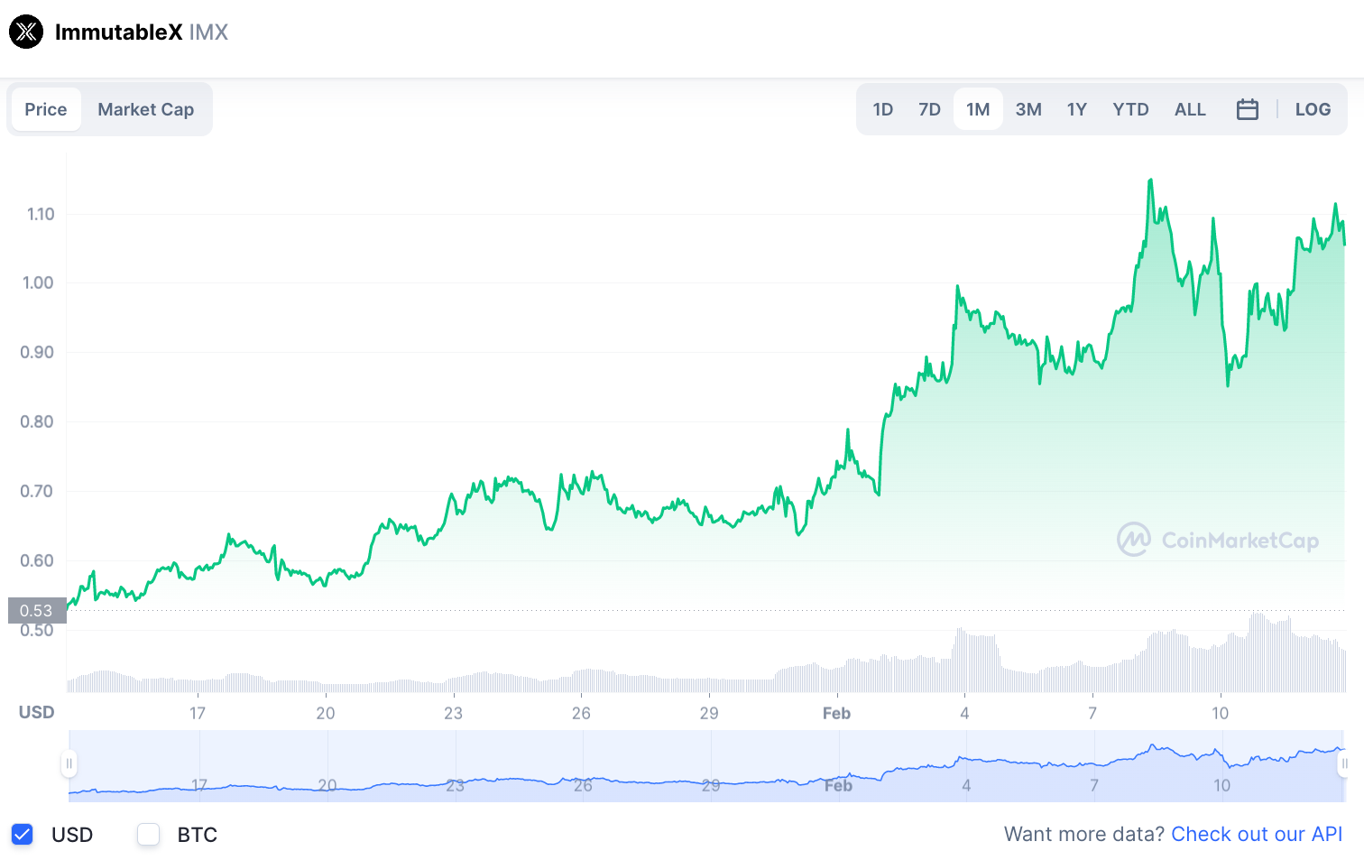
Task: Click the ImmutableX token logo
Action: 25,32
